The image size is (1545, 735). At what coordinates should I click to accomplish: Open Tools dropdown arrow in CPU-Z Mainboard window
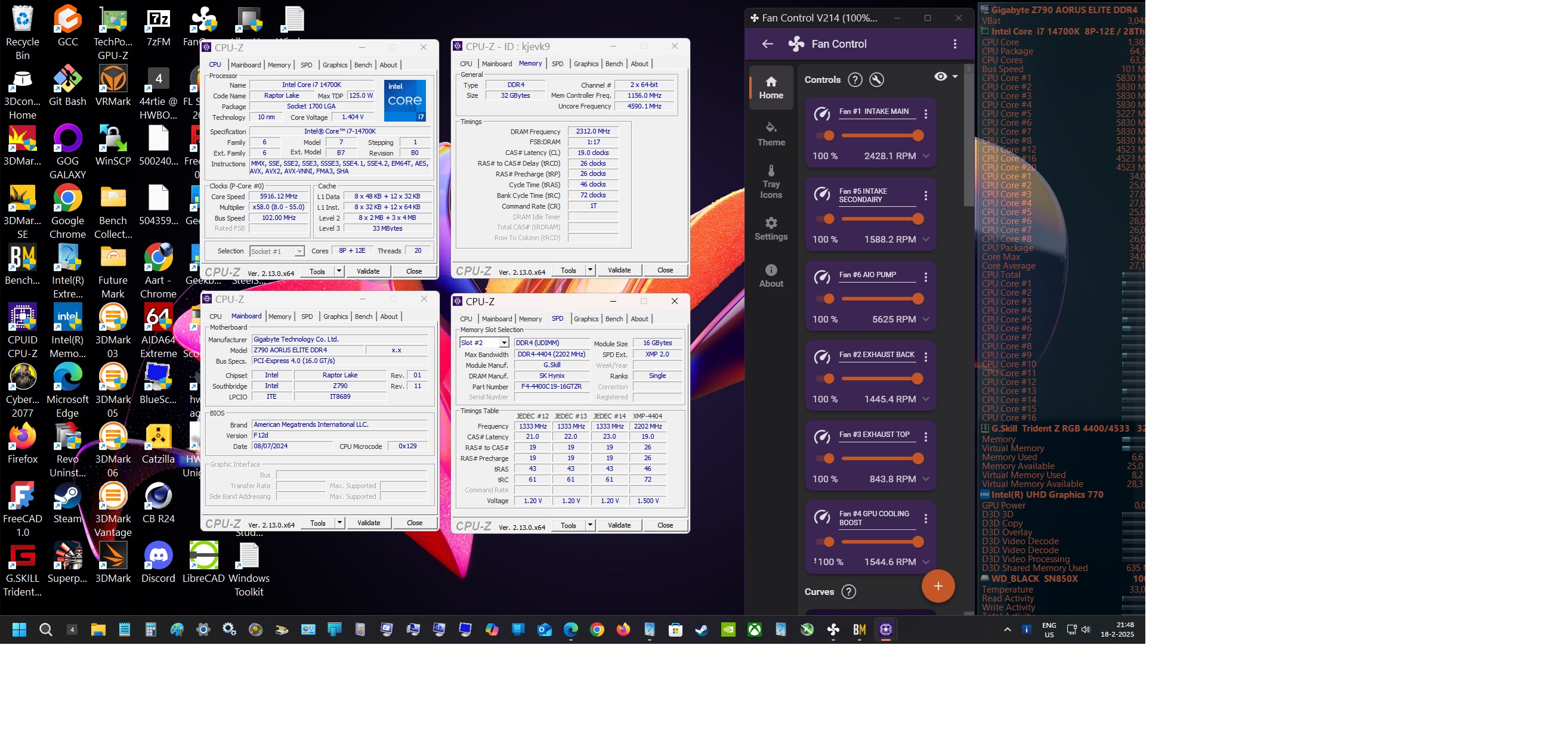tap(339, 523)
